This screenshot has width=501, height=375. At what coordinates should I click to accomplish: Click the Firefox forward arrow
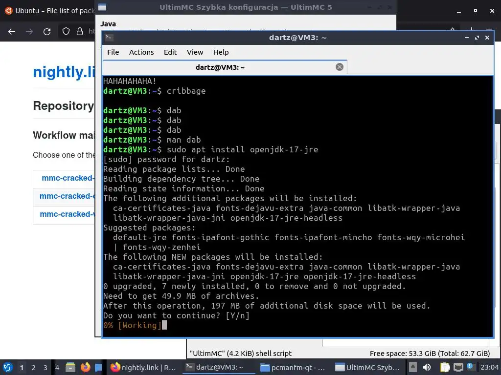tap(29, 31)
